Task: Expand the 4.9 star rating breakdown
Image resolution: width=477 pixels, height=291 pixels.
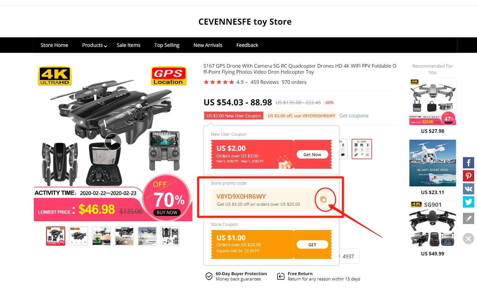Action: click(242, 82)
